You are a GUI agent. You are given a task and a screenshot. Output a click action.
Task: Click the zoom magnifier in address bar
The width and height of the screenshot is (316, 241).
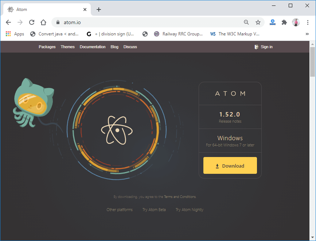246,22
